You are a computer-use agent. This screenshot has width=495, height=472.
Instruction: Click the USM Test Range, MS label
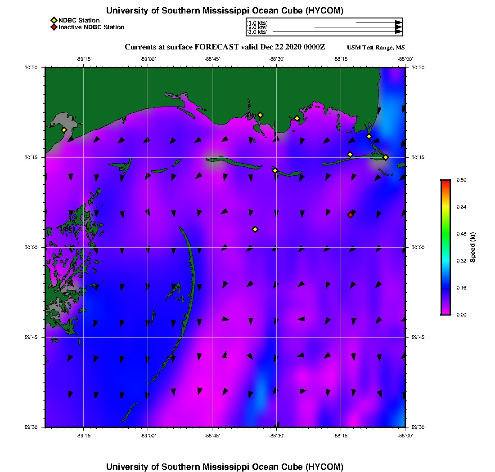(x=376, y=48)
